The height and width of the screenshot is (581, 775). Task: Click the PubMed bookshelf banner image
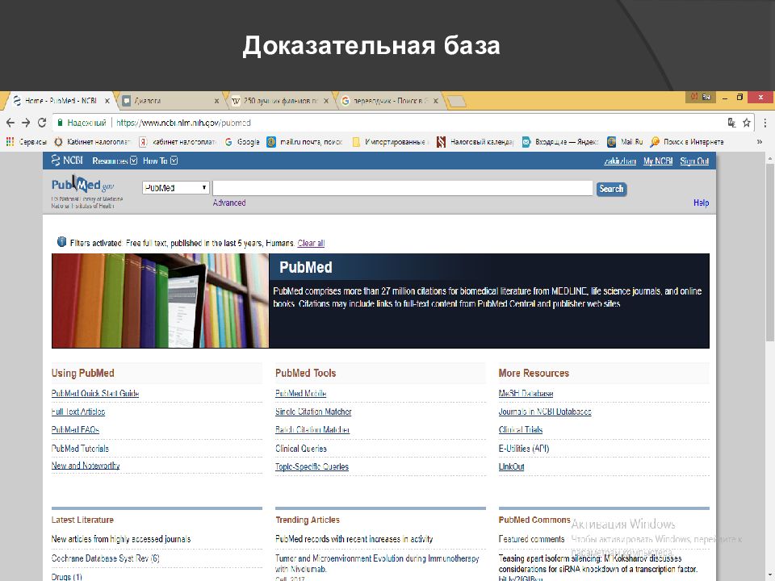pos(160,300)
